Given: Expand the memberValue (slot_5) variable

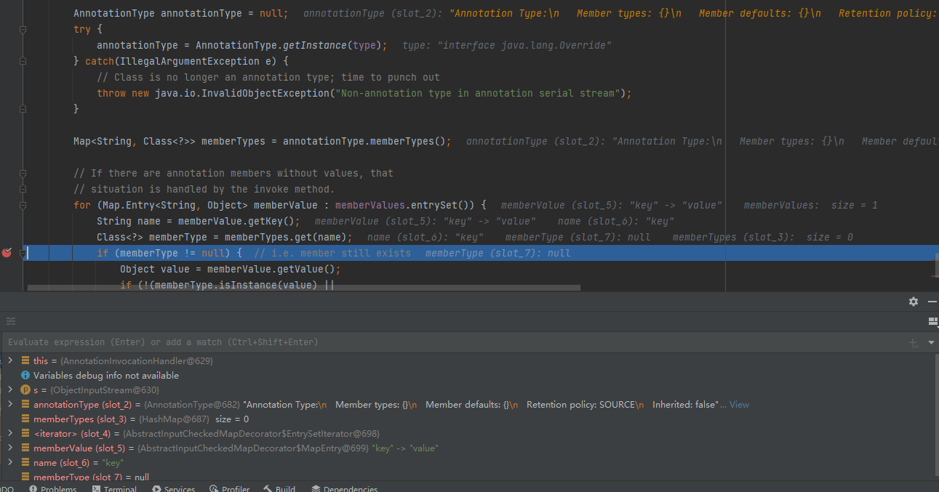Looking at the screenshot, I should pos(9,448).
